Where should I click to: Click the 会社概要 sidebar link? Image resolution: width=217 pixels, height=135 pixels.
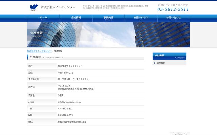[161, 63]
